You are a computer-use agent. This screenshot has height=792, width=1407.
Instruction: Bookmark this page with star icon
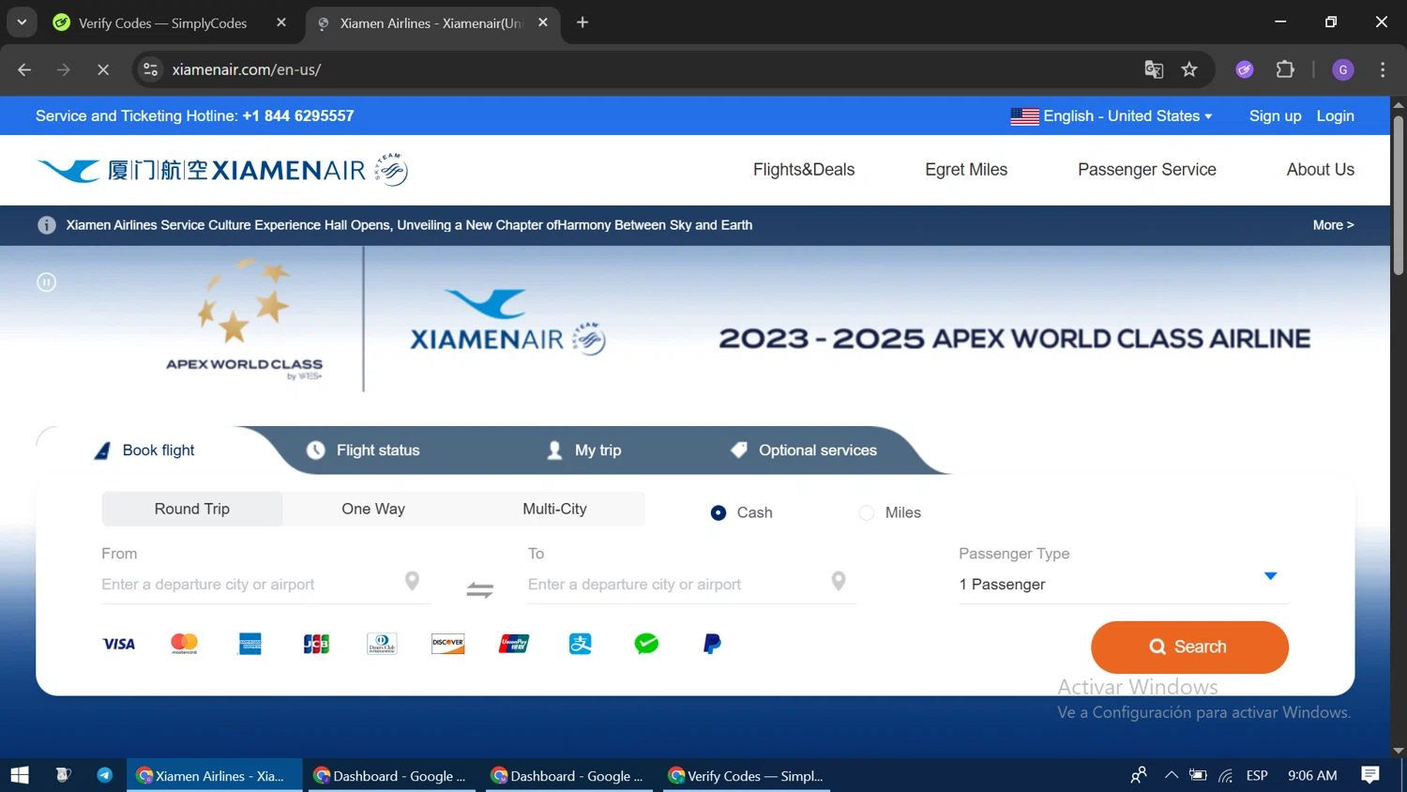(1189, 69)
